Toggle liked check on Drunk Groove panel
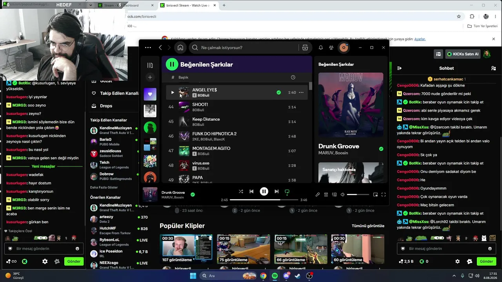The width and height of the screenshot is (502, 282). (381, 149)
